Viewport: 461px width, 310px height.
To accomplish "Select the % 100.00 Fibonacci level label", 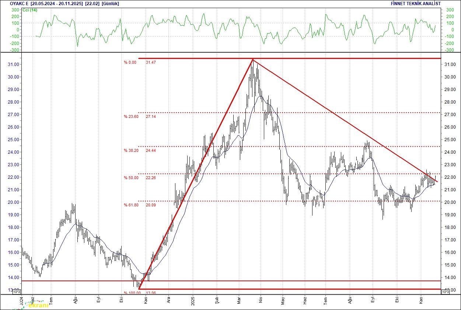I will [x=132, y=293].
